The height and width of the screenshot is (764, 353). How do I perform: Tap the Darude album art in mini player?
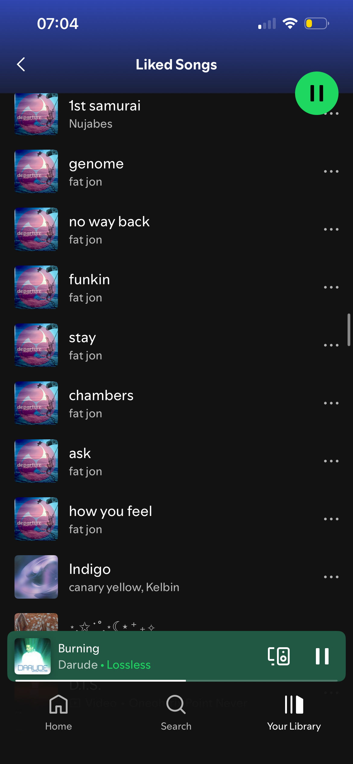coord(33,656)
